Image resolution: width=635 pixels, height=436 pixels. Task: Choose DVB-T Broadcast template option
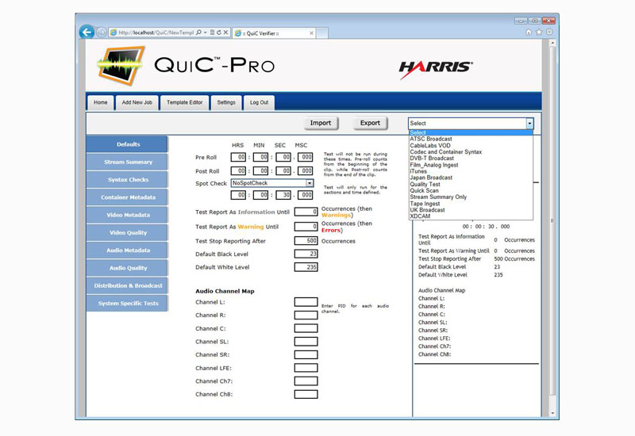471,159
